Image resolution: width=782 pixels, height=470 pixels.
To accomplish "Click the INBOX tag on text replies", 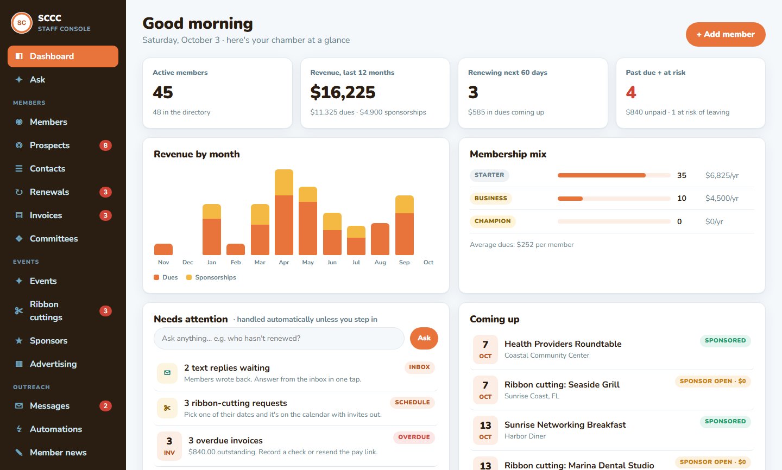I will pyautogui.click(x=420, y=367).
